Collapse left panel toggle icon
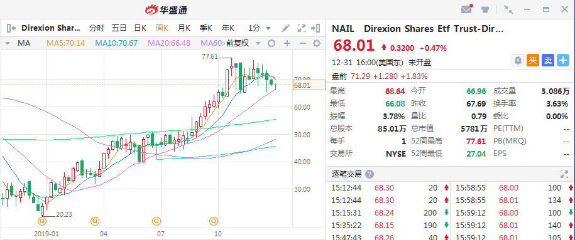 coord(11,28)
